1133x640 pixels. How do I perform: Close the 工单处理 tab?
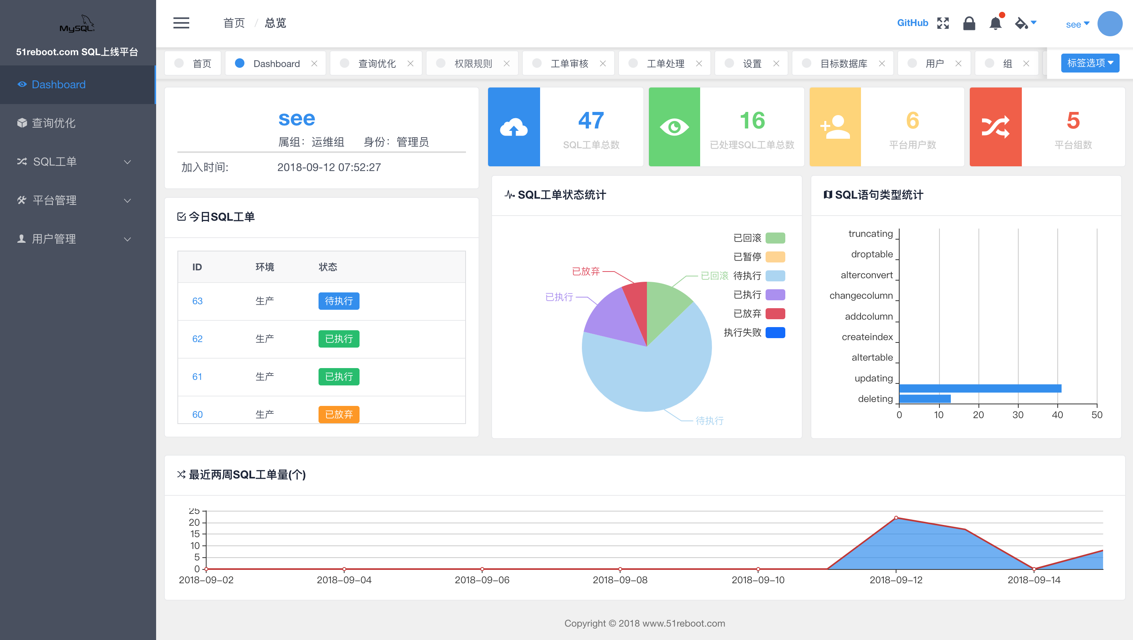click(699, 63)
